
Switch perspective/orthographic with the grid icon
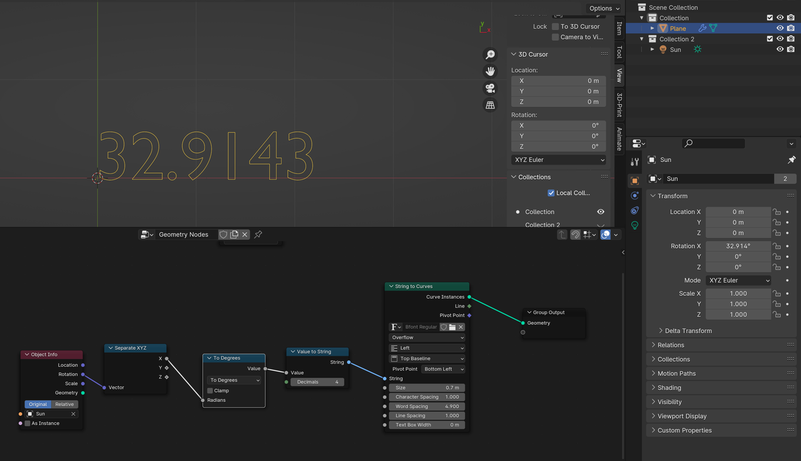491,105
